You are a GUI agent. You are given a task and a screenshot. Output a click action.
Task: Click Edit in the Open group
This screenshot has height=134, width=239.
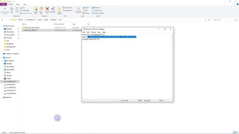pos(85,10)
